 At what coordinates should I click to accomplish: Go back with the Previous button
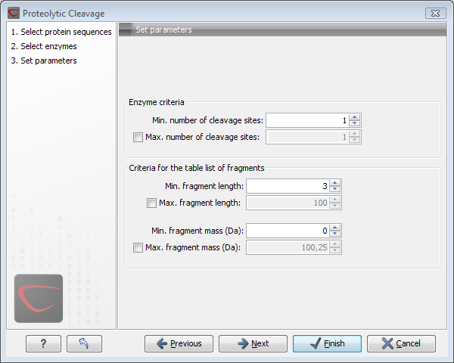pos(179,343)
